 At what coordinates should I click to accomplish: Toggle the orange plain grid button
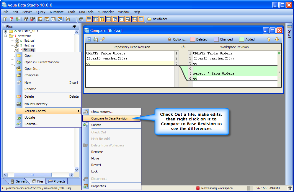point(109,19)
